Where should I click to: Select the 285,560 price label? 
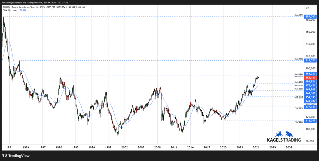[x=310, y=16]
